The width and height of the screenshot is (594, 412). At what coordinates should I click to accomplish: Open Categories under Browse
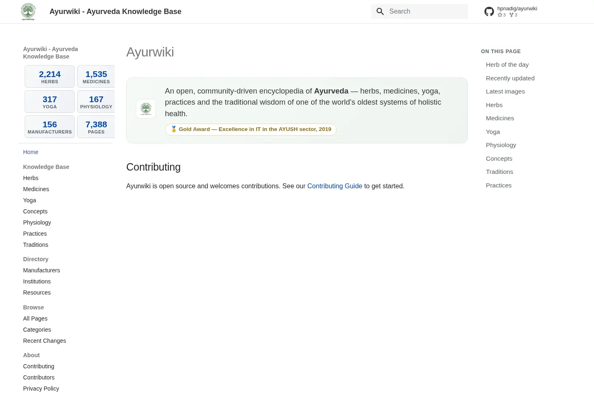pyautogui.click(x=37, y=330)
